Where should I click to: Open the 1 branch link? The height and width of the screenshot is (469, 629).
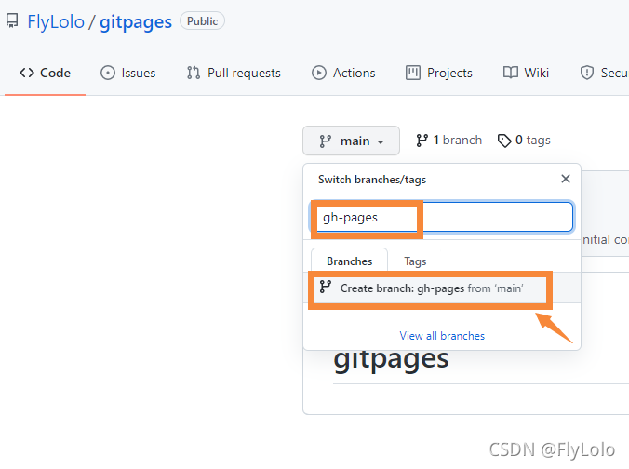[449, 140]
